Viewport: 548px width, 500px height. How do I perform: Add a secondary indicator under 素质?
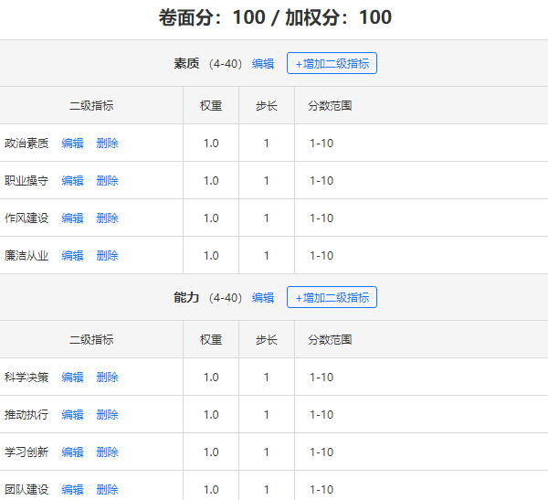[x=332, y=63]
